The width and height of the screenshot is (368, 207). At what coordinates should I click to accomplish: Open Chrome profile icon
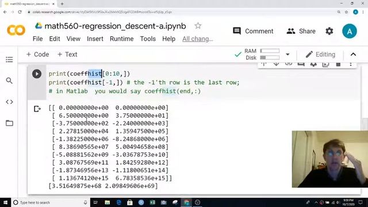pos(355,12)
